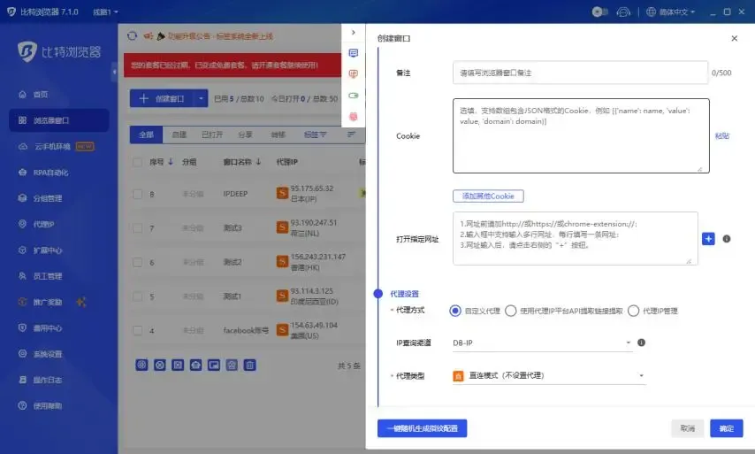Select 使用代理IP平台API提取链接提取 radio option
755x454 pixels.
coord(511,311)
